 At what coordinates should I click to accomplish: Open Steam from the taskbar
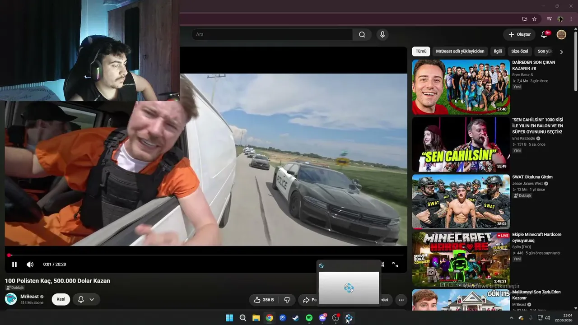pyautogui.click(x=296, y=318)
